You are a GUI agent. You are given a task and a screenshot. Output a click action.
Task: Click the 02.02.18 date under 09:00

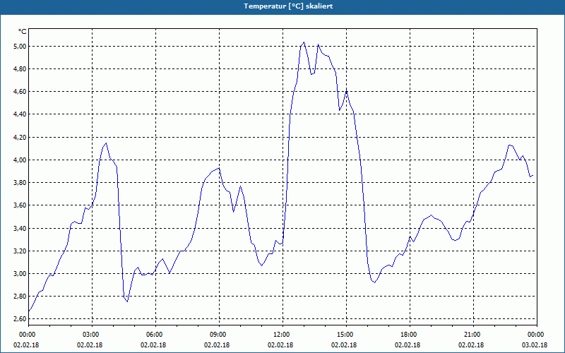click(x=217, y=345)
